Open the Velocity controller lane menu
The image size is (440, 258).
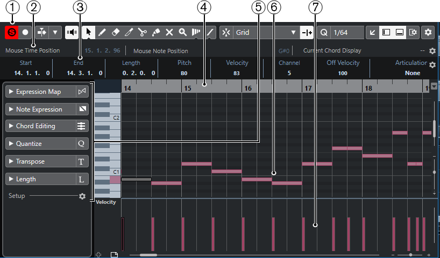[x=106, y=202]
